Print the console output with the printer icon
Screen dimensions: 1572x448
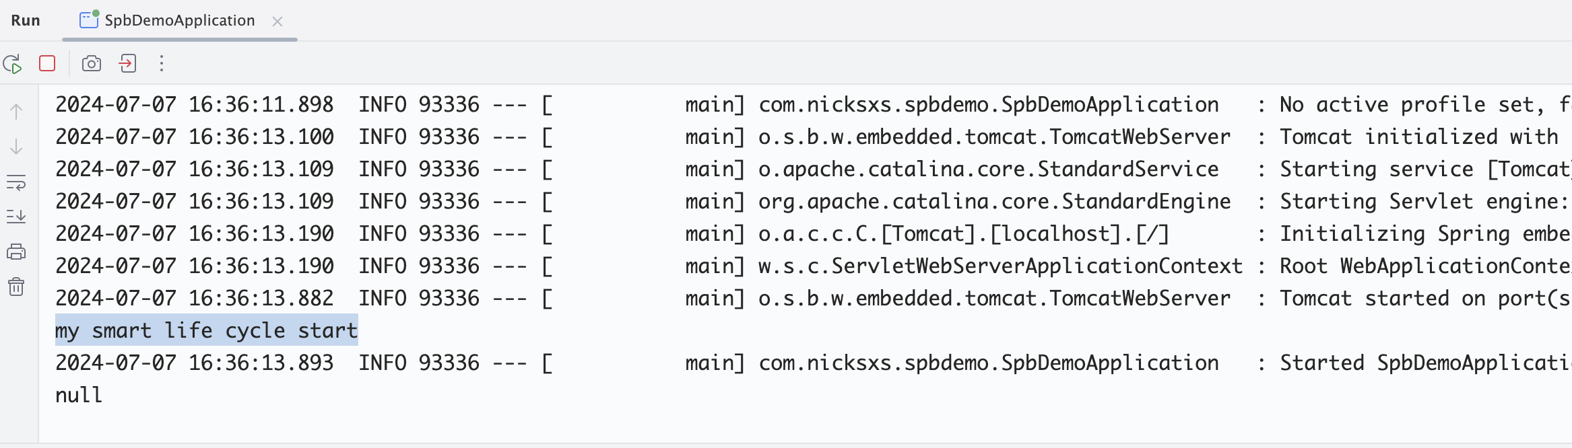click(x=16, y=252)
